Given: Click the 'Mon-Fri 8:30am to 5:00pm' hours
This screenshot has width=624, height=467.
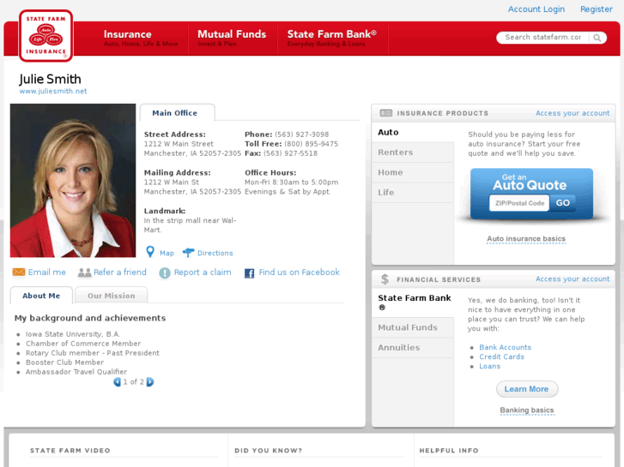Looking at the screenshot, I should (291, 182).
